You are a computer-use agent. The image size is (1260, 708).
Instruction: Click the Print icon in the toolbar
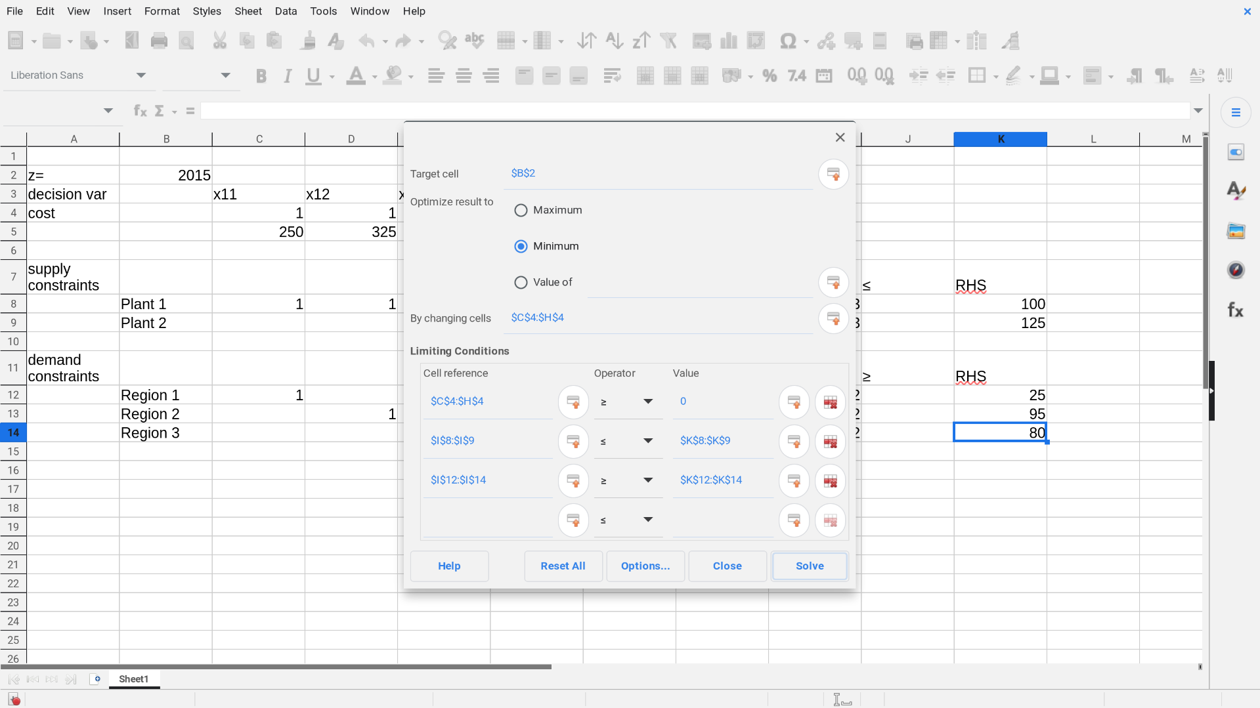click(x=159, y=41)
